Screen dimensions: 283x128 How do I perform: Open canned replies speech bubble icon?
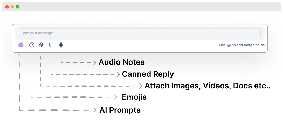pos(51,45)
